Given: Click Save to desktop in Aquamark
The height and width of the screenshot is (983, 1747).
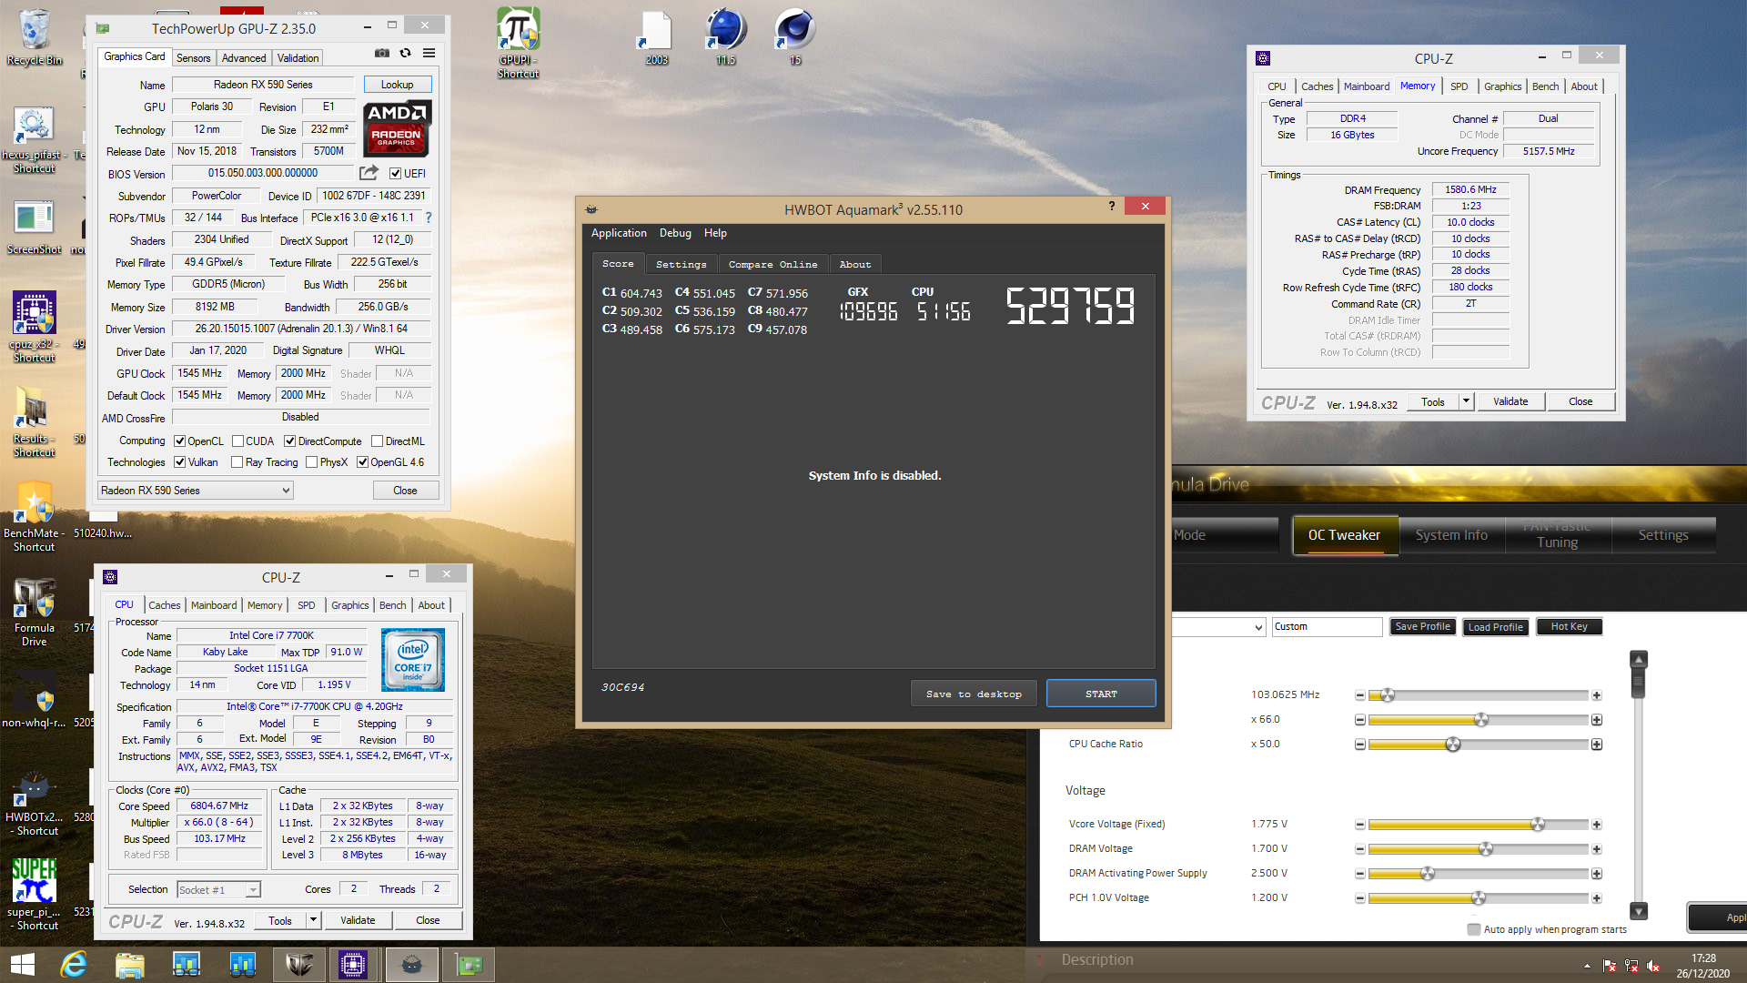Looking at the screenshot, I should click(x=974, y=694).
